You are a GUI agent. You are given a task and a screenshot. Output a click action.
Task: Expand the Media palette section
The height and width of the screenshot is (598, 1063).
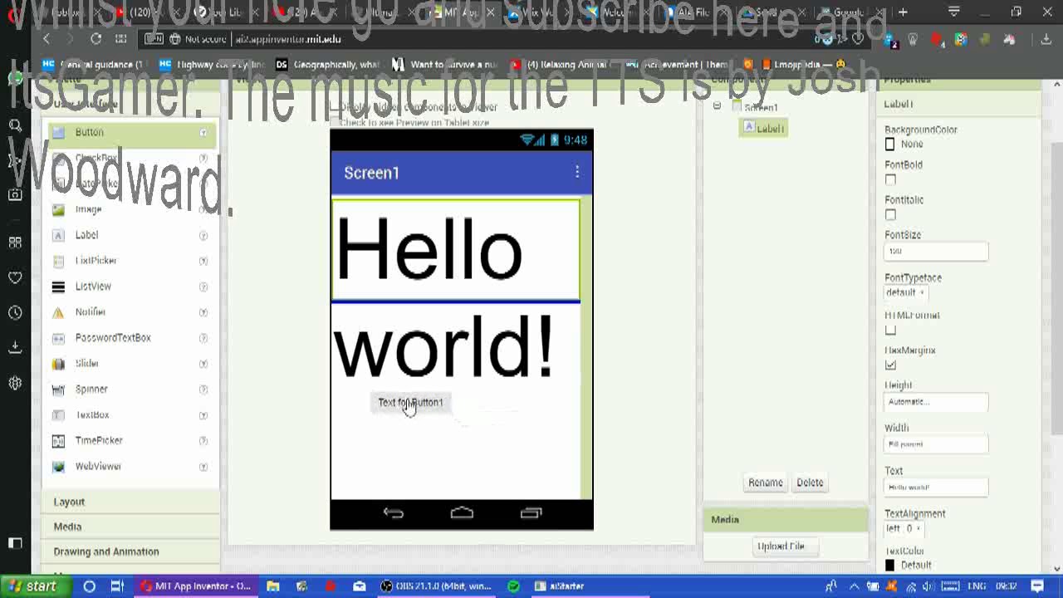130,527
